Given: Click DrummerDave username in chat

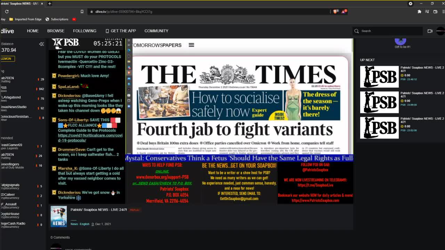Looking at the screenshot, I should pyautogui.click(x=72, y=149).
